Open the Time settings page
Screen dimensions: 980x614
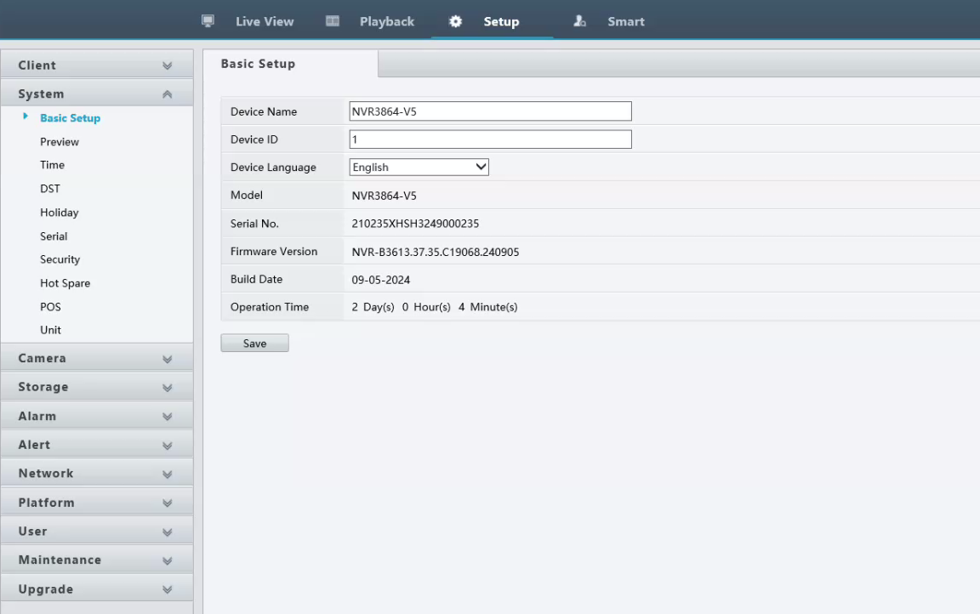pos(53,165)
